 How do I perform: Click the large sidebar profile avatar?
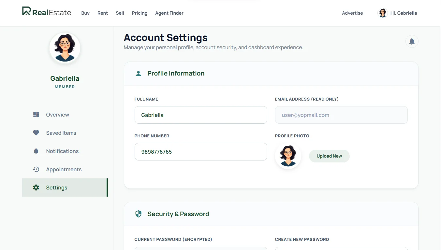point(65,48)
